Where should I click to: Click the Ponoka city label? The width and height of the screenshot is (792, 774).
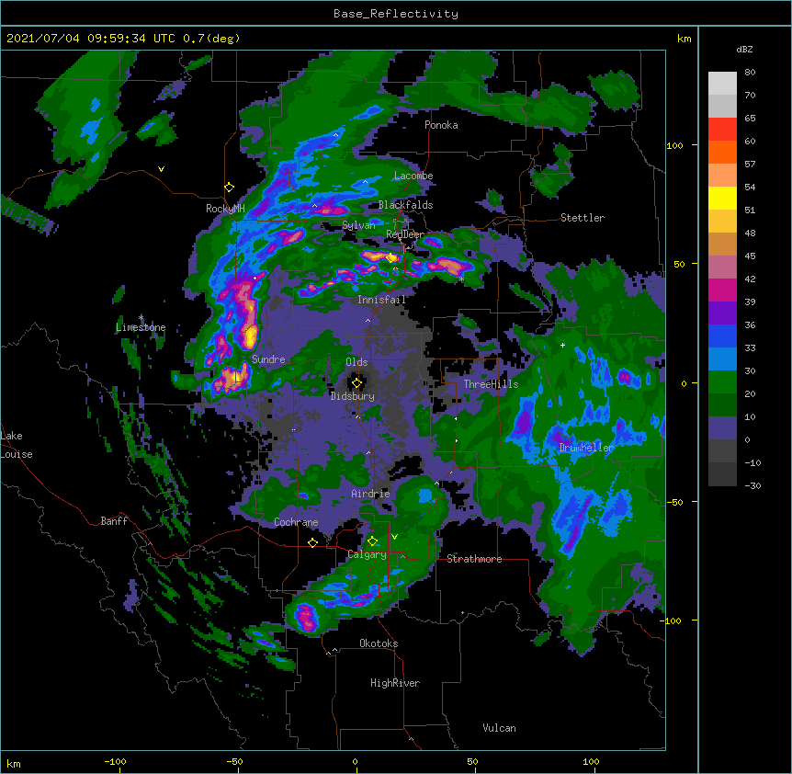pyautogui.click(x=441, y=125)
